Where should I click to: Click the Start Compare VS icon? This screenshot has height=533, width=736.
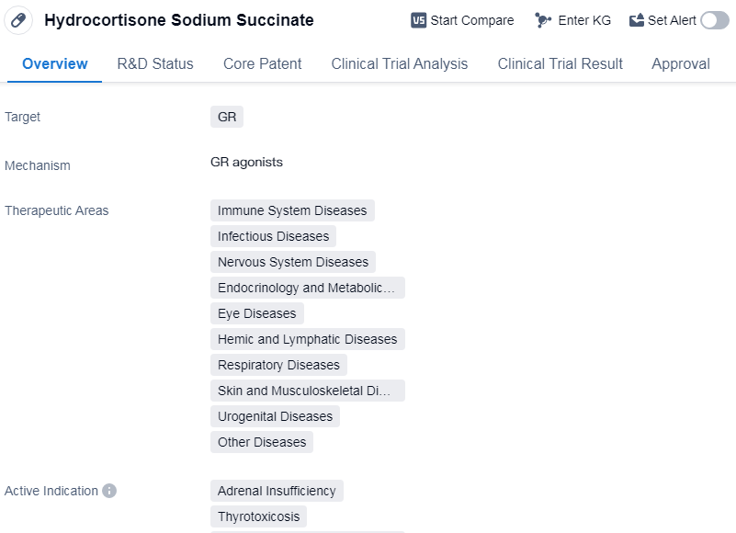click(x=418, y=20)
